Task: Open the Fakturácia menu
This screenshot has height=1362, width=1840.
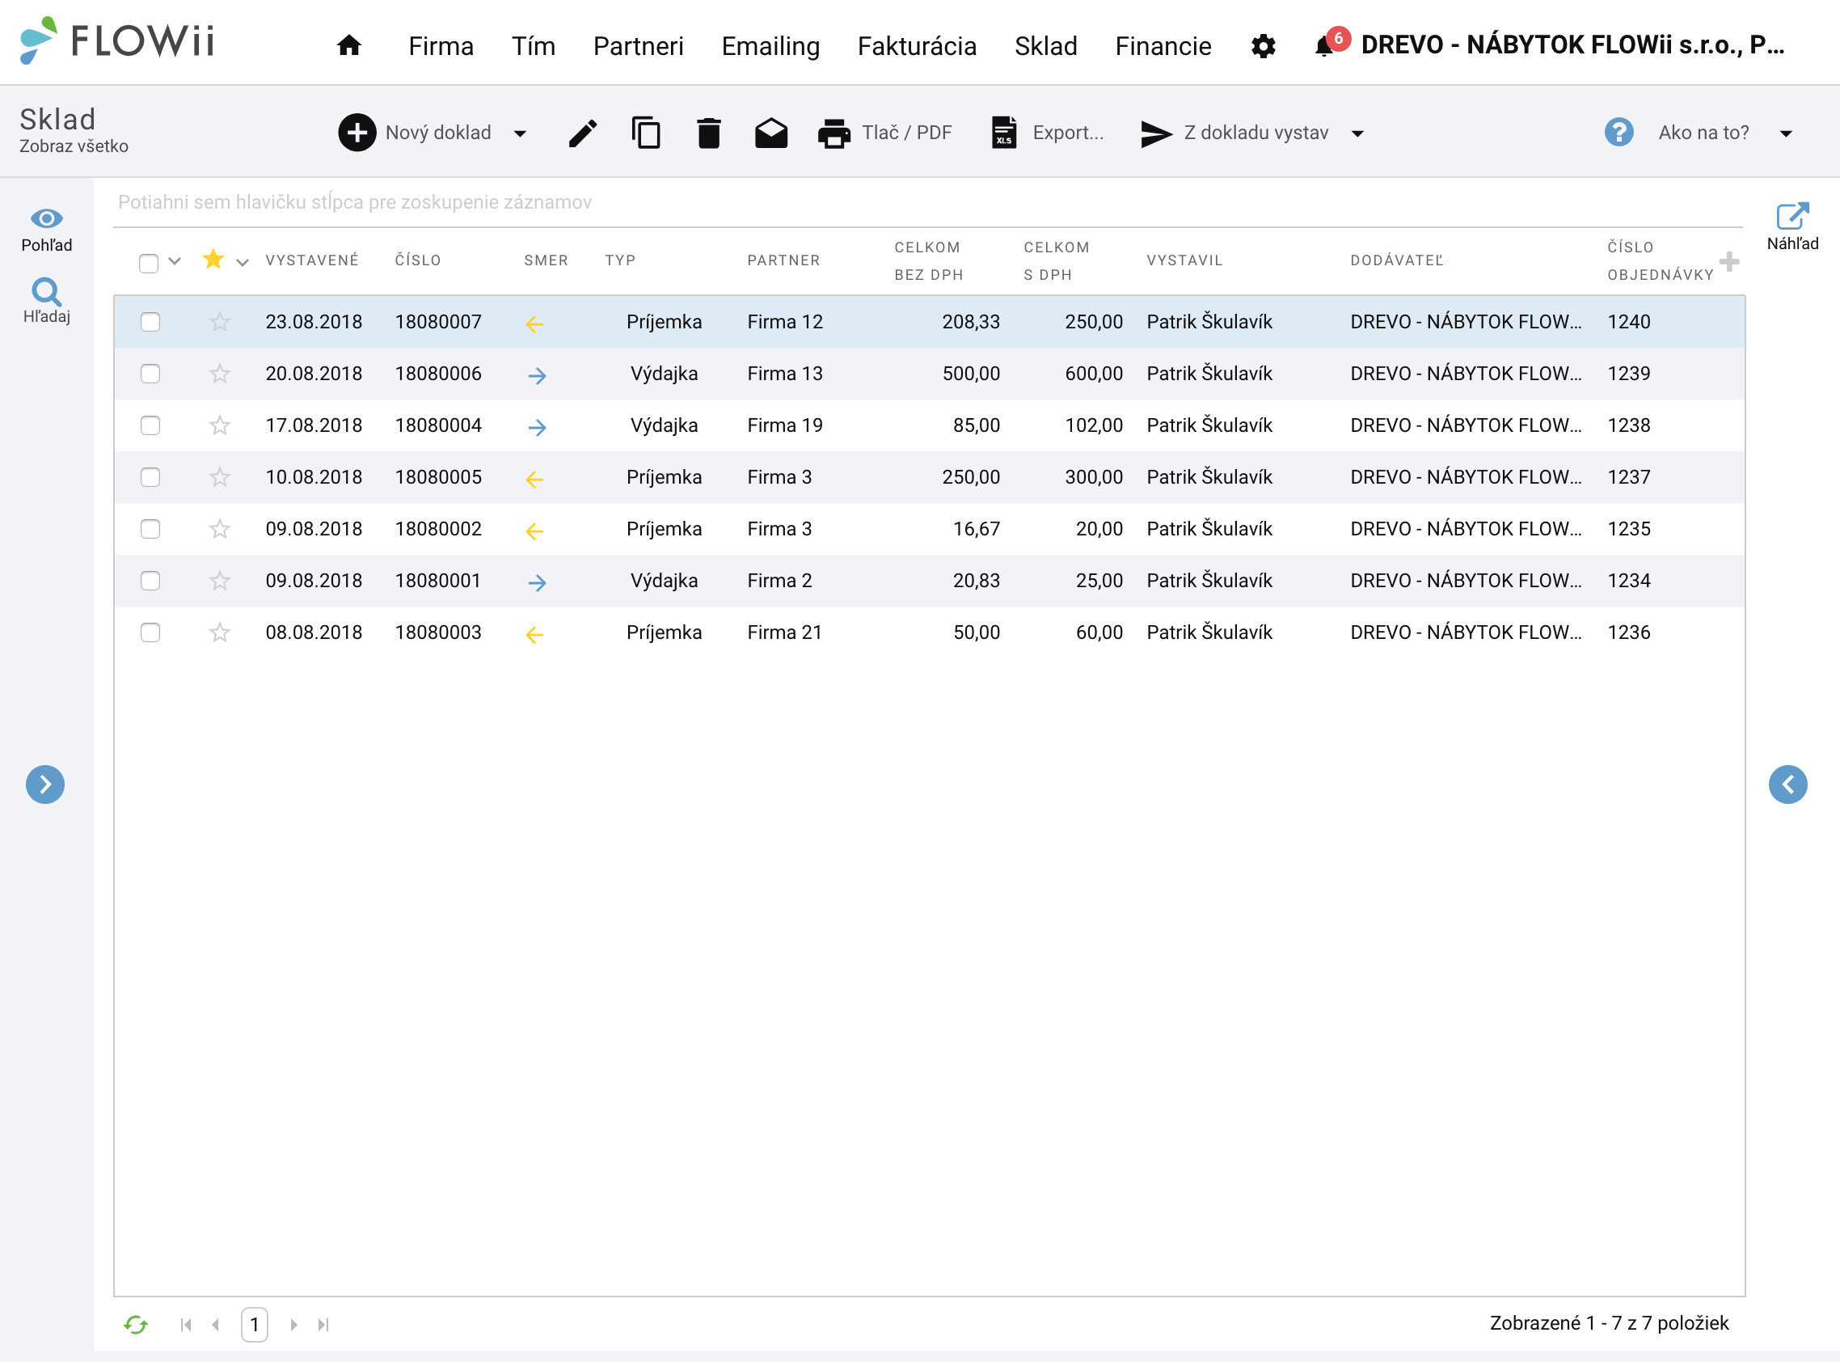Action: [917, 46]
